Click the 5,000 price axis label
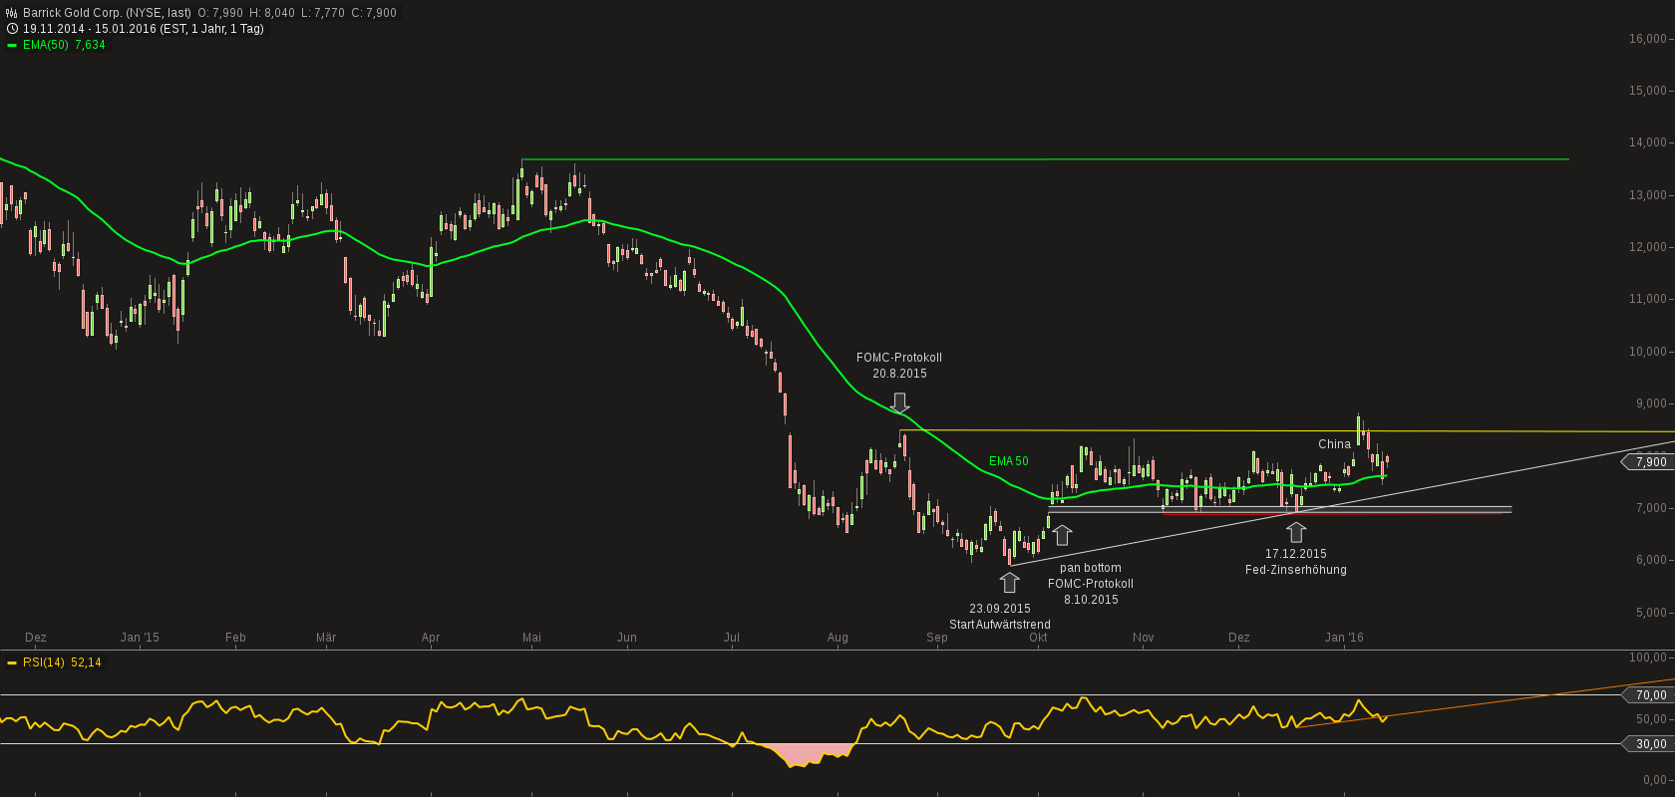Viewport: 1675px width, 797px height. 1650,613
